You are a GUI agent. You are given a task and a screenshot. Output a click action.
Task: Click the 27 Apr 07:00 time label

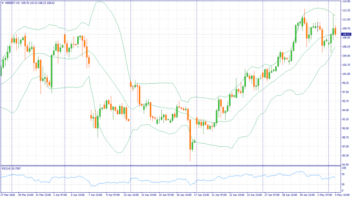coord(272,195)
